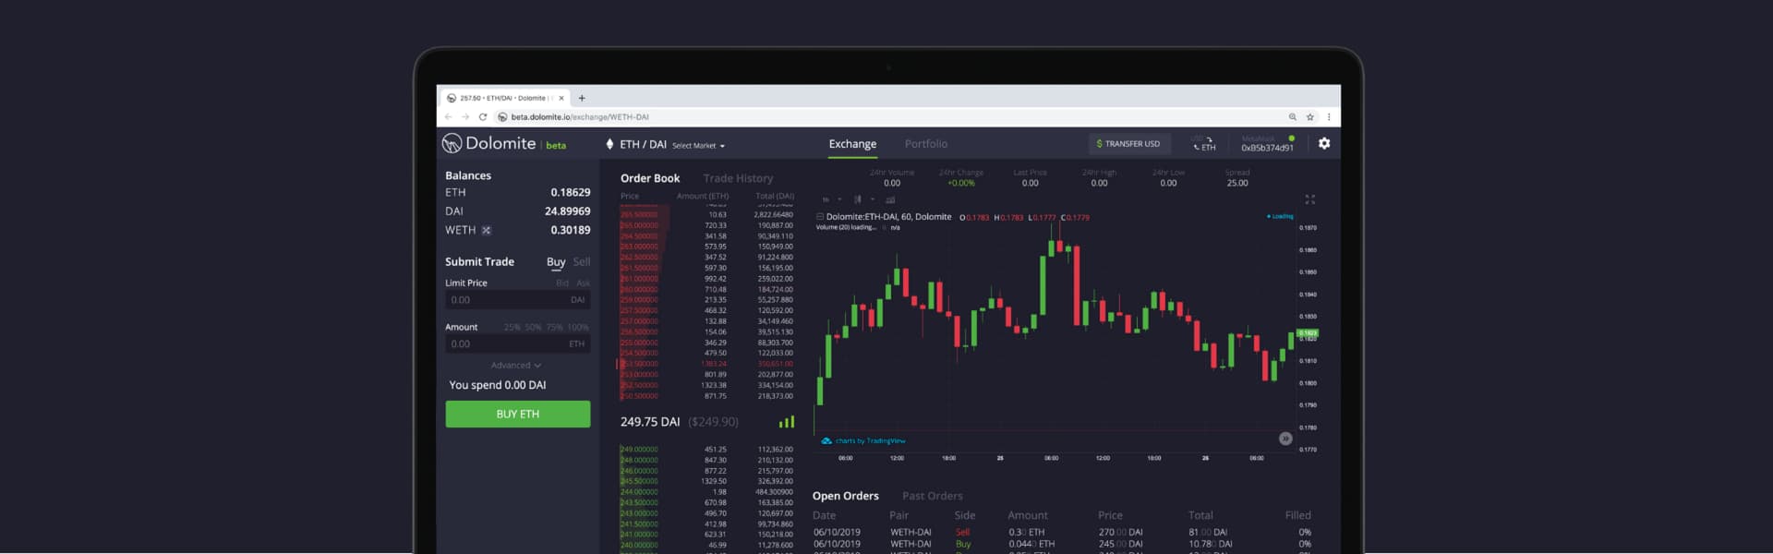Image resolution: width=1773 pixels, height=554 pixels.
Task: Click the order book depth bars icon
Action: coord(786,422)
